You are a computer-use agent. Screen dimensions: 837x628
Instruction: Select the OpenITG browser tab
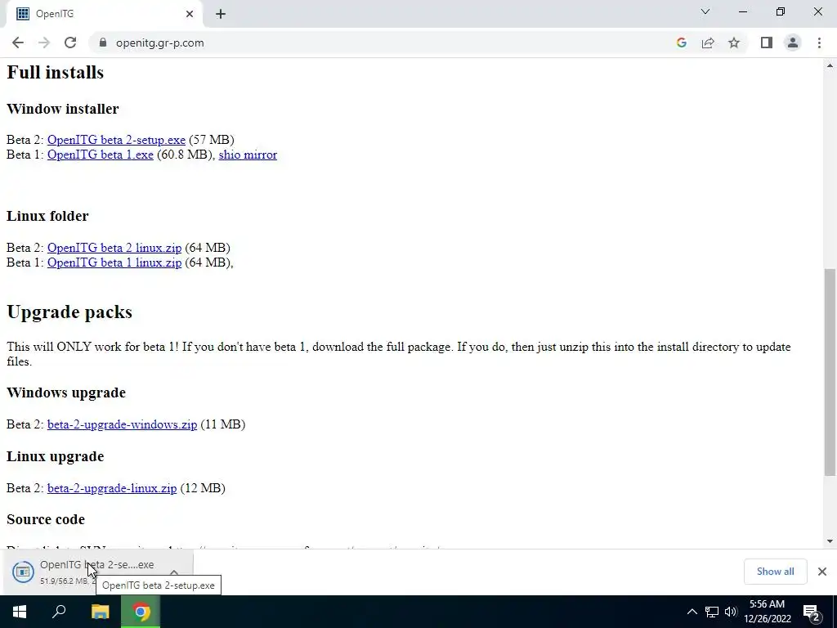[104, 14]
